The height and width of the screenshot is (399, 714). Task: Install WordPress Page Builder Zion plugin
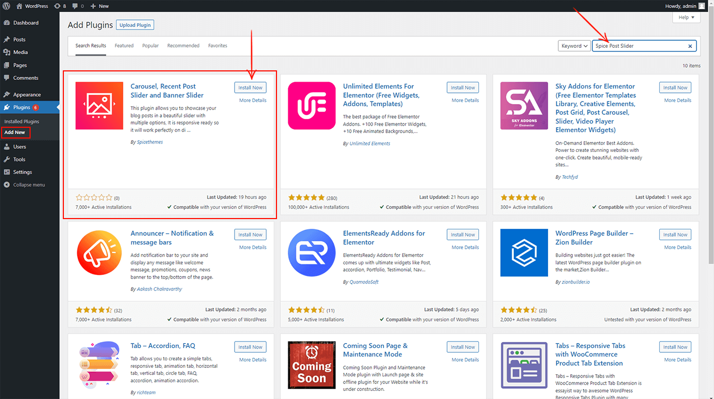click(675, 235)
